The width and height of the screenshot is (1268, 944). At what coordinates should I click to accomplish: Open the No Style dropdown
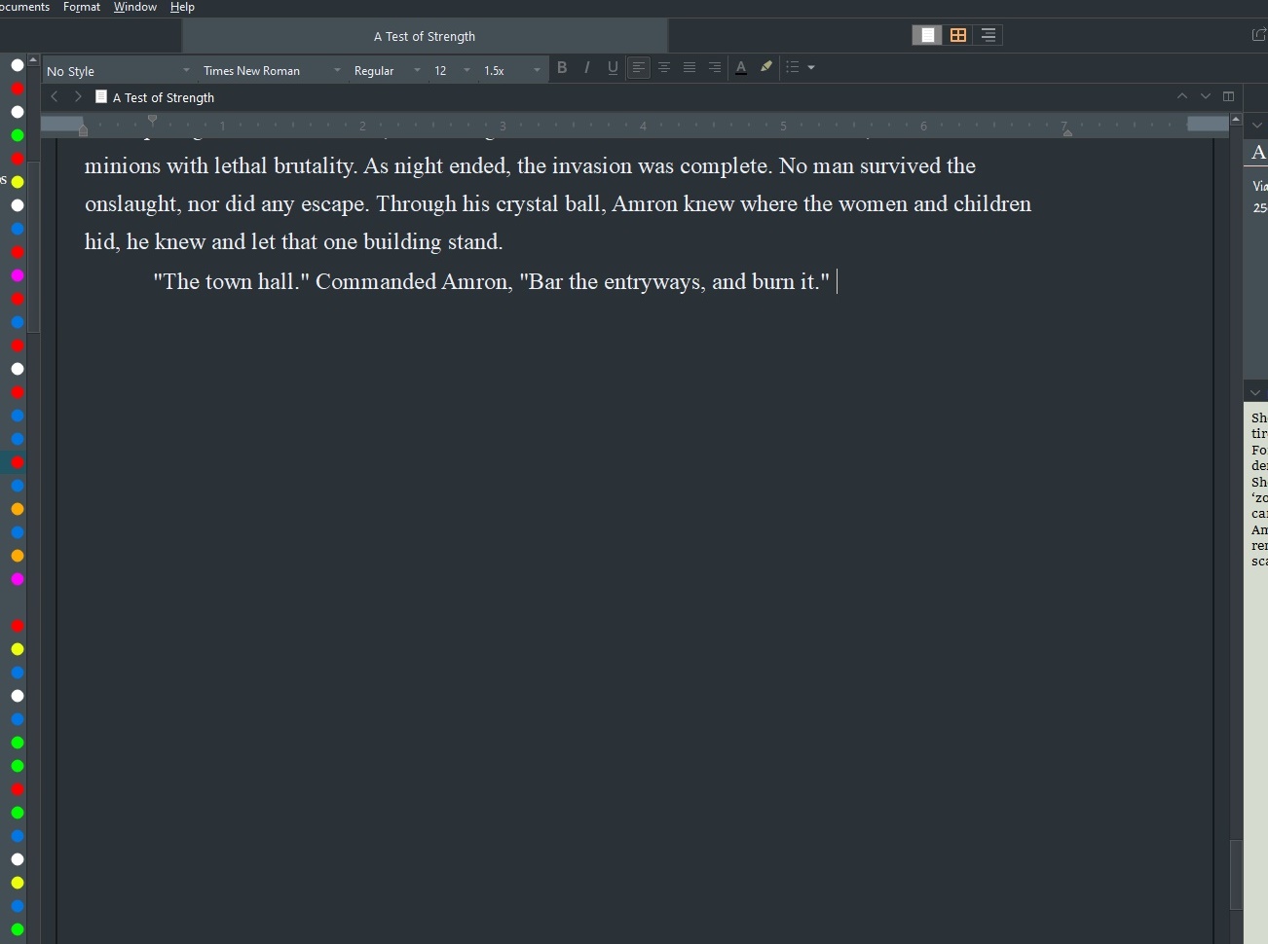(x=118, y=70)
